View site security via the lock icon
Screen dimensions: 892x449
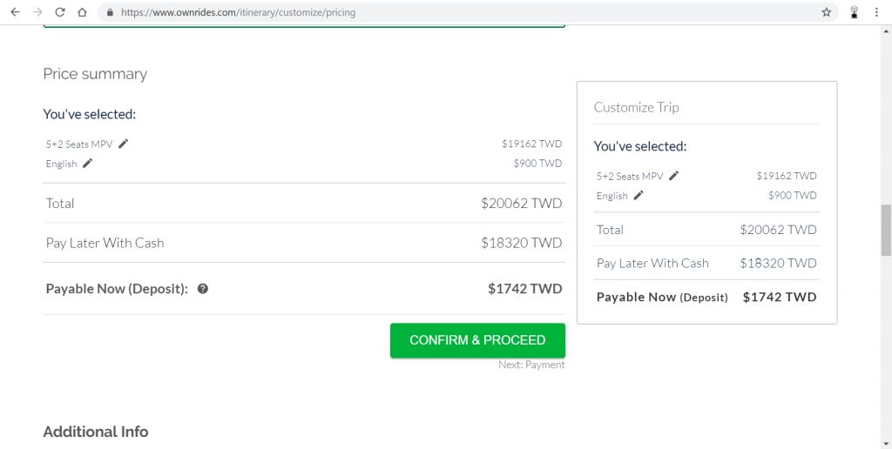coord(111,12)
